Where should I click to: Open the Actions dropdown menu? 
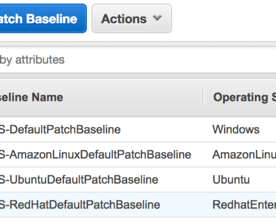click(132, 18)
